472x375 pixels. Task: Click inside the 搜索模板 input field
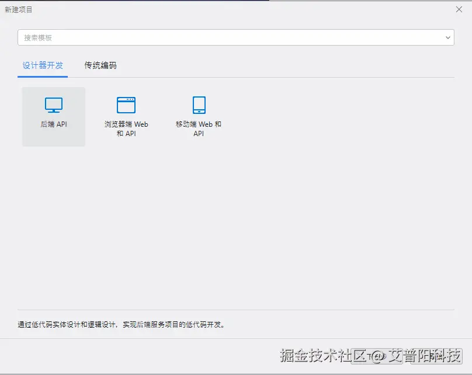pyautogui.click(x=175, y=37)
